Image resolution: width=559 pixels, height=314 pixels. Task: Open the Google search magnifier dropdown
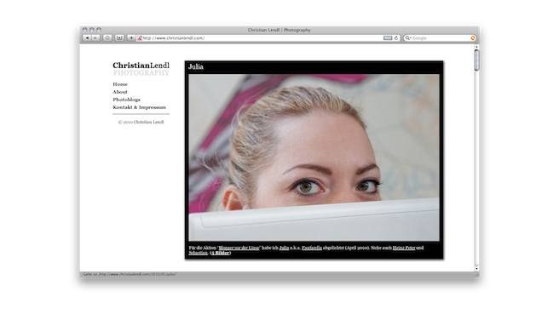tap(408, 37)
